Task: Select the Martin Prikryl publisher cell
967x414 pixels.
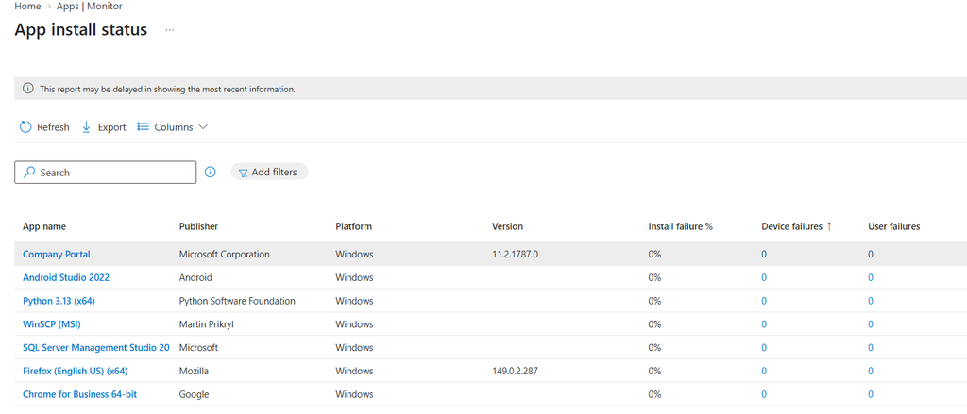Action: [207, 324]
